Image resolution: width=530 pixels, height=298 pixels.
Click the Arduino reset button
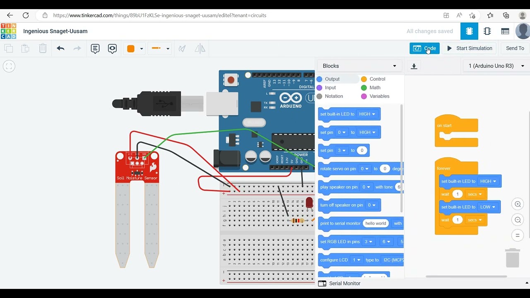[x=231, y=80]
